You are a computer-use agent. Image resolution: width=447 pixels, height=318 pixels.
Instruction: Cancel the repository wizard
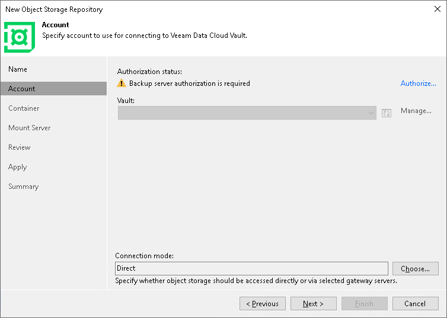[x=415, y=304]
